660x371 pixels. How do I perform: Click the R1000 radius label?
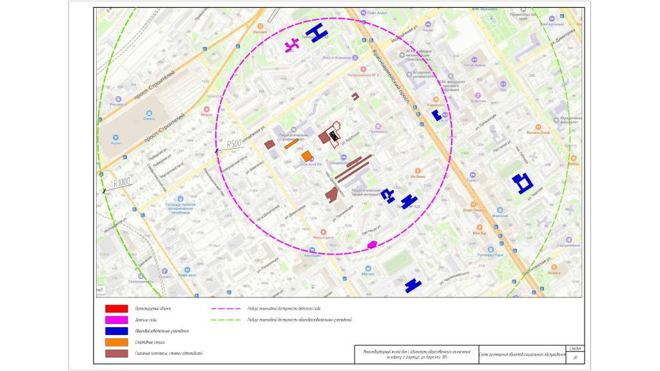122,182
